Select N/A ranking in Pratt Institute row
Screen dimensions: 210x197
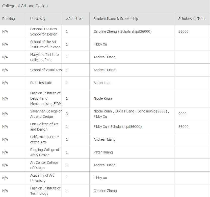[x=5, y=83]
